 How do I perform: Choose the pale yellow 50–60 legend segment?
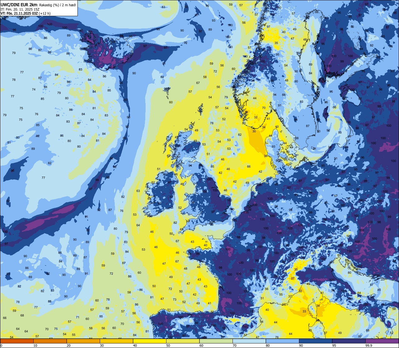183,341
